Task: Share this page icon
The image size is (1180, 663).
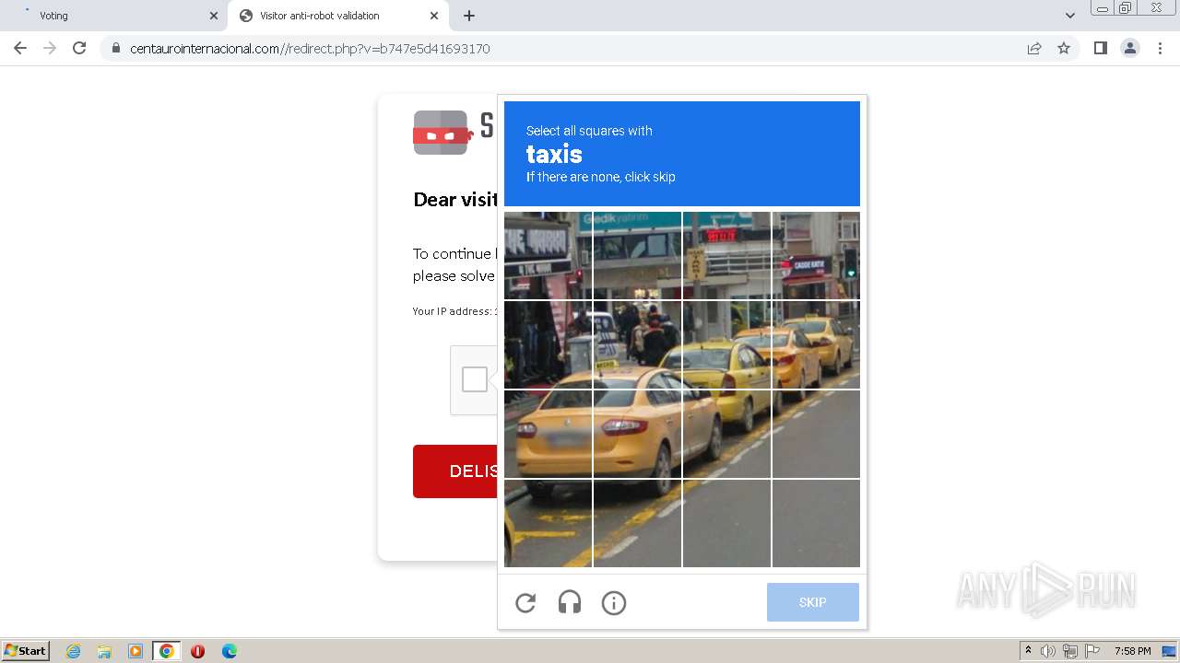Action: pos(1034,48)
